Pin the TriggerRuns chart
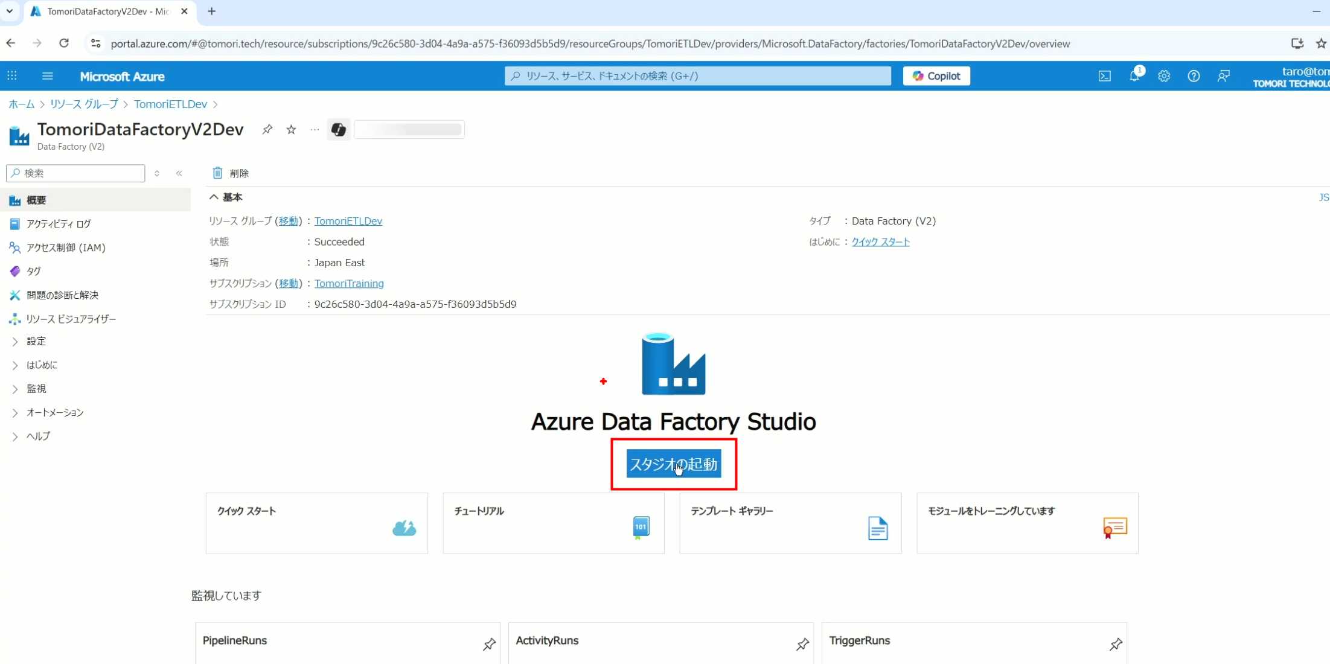1330x664 pixels. pos(1116,644)
